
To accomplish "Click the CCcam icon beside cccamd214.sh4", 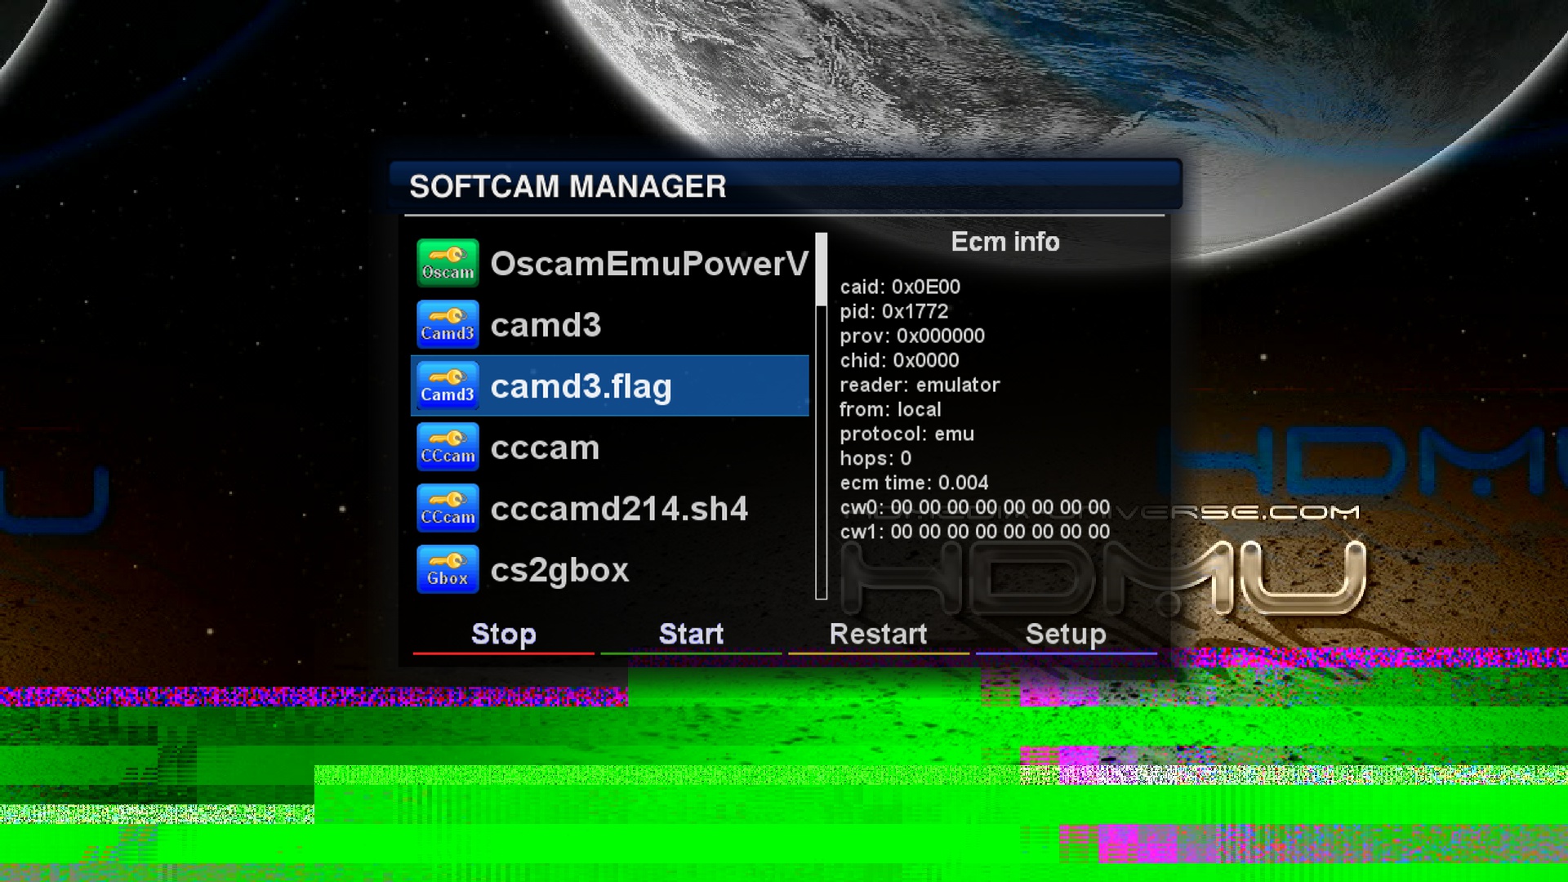I will point(448,508).
